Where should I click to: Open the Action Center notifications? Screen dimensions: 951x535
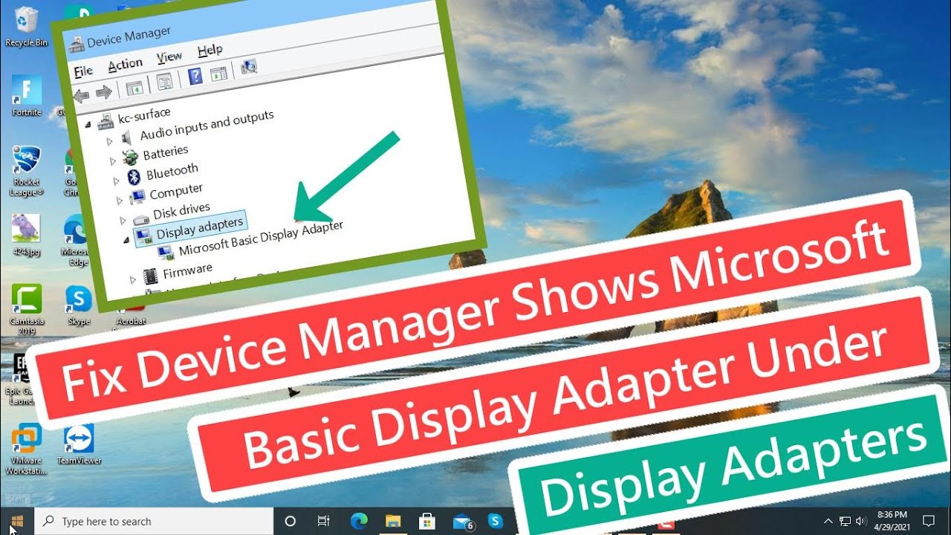point(928,521)
